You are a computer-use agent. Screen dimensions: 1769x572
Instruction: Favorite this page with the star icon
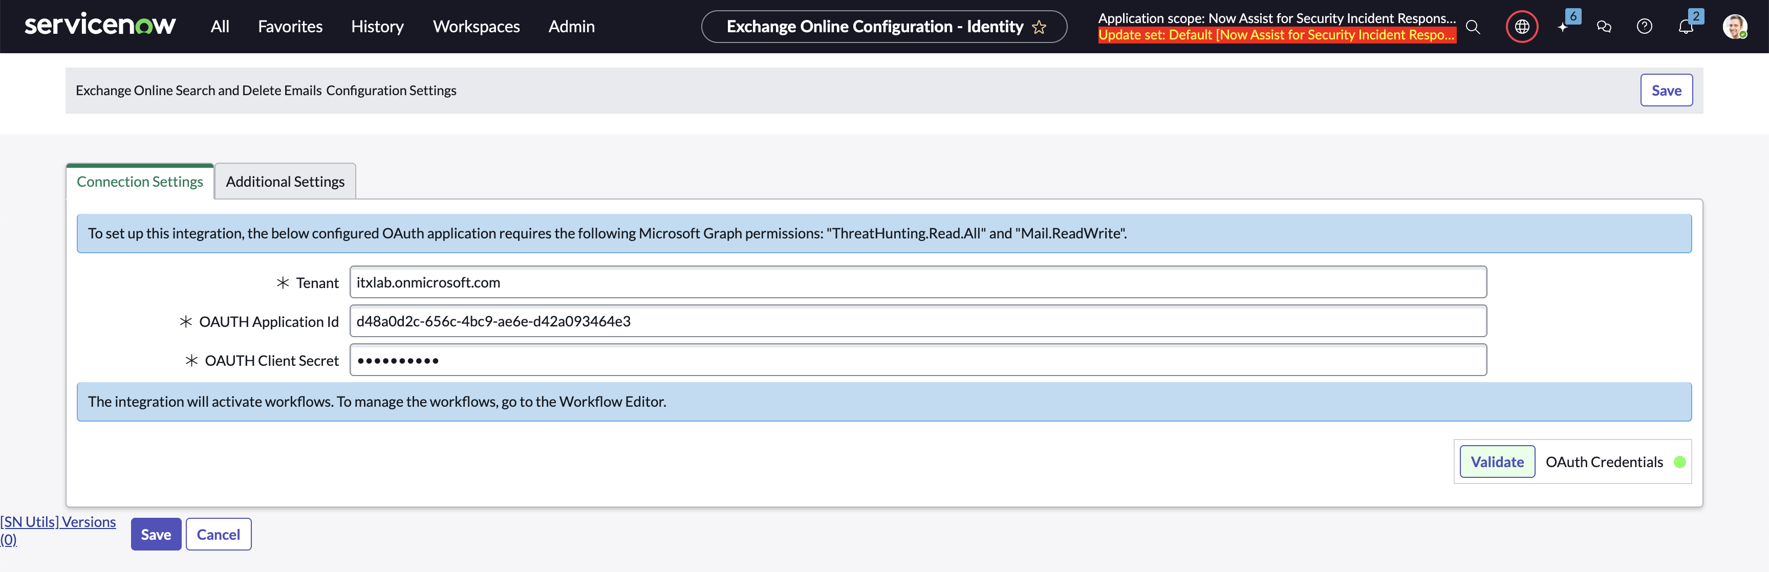coord(1039,27)
